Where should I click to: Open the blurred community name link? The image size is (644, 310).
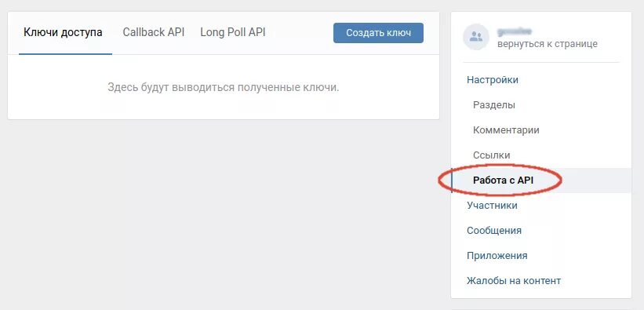515,31
